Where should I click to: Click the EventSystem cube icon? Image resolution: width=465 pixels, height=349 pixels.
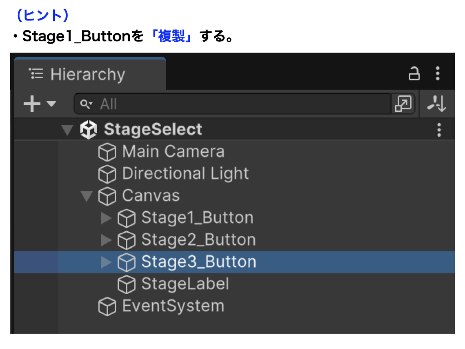click(x=107, y=307)
